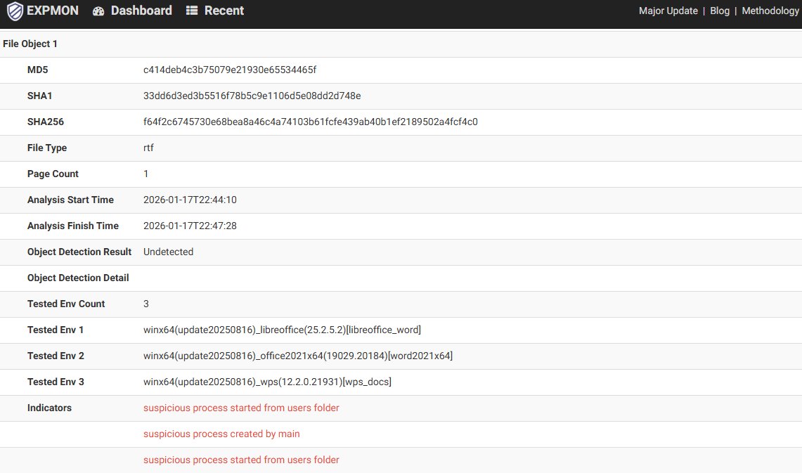802x473 pixels.
Task: Open the Major Update link
Action: coord(668,11)
